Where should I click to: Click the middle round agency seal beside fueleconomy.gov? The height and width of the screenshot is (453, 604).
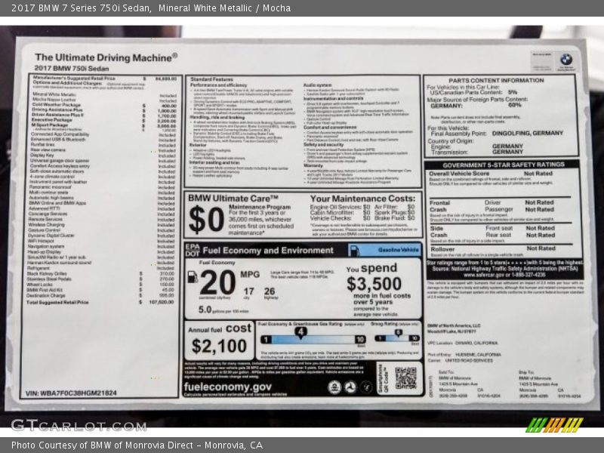[x=350, y=387]
